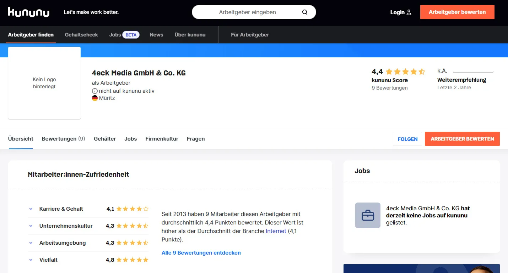Screen dimensions: 508x273
Task: Click stars of Arbeitsumgebung rating
Action: click(x=133, y=243)
